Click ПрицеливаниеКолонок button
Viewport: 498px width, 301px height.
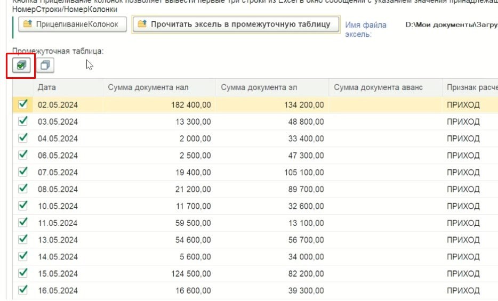tap(73, 25)
